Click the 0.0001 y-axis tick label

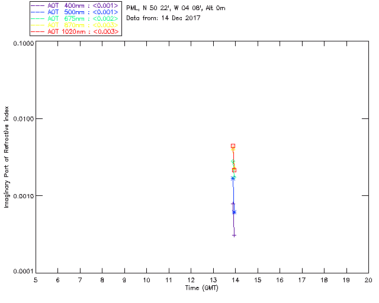point(23,272)
